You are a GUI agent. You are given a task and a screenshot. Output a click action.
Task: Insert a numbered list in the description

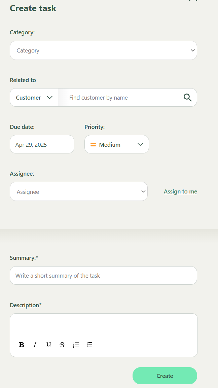pos(89,345)
